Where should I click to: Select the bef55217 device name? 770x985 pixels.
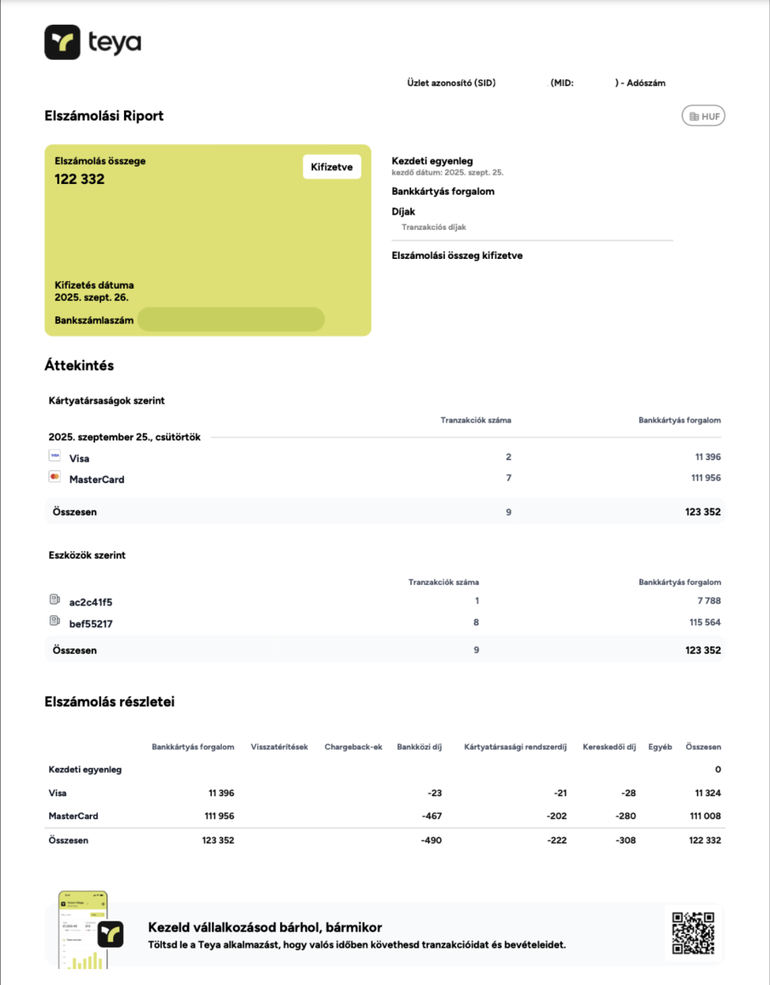(90, 624)
